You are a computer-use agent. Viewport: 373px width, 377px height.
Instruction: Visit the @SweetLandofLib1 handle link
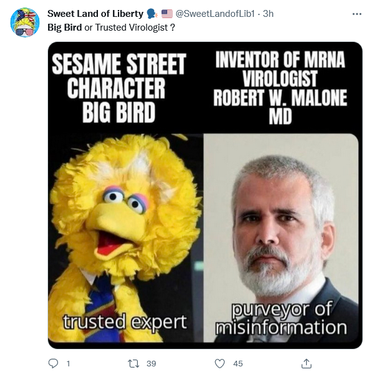click(215, 14)
